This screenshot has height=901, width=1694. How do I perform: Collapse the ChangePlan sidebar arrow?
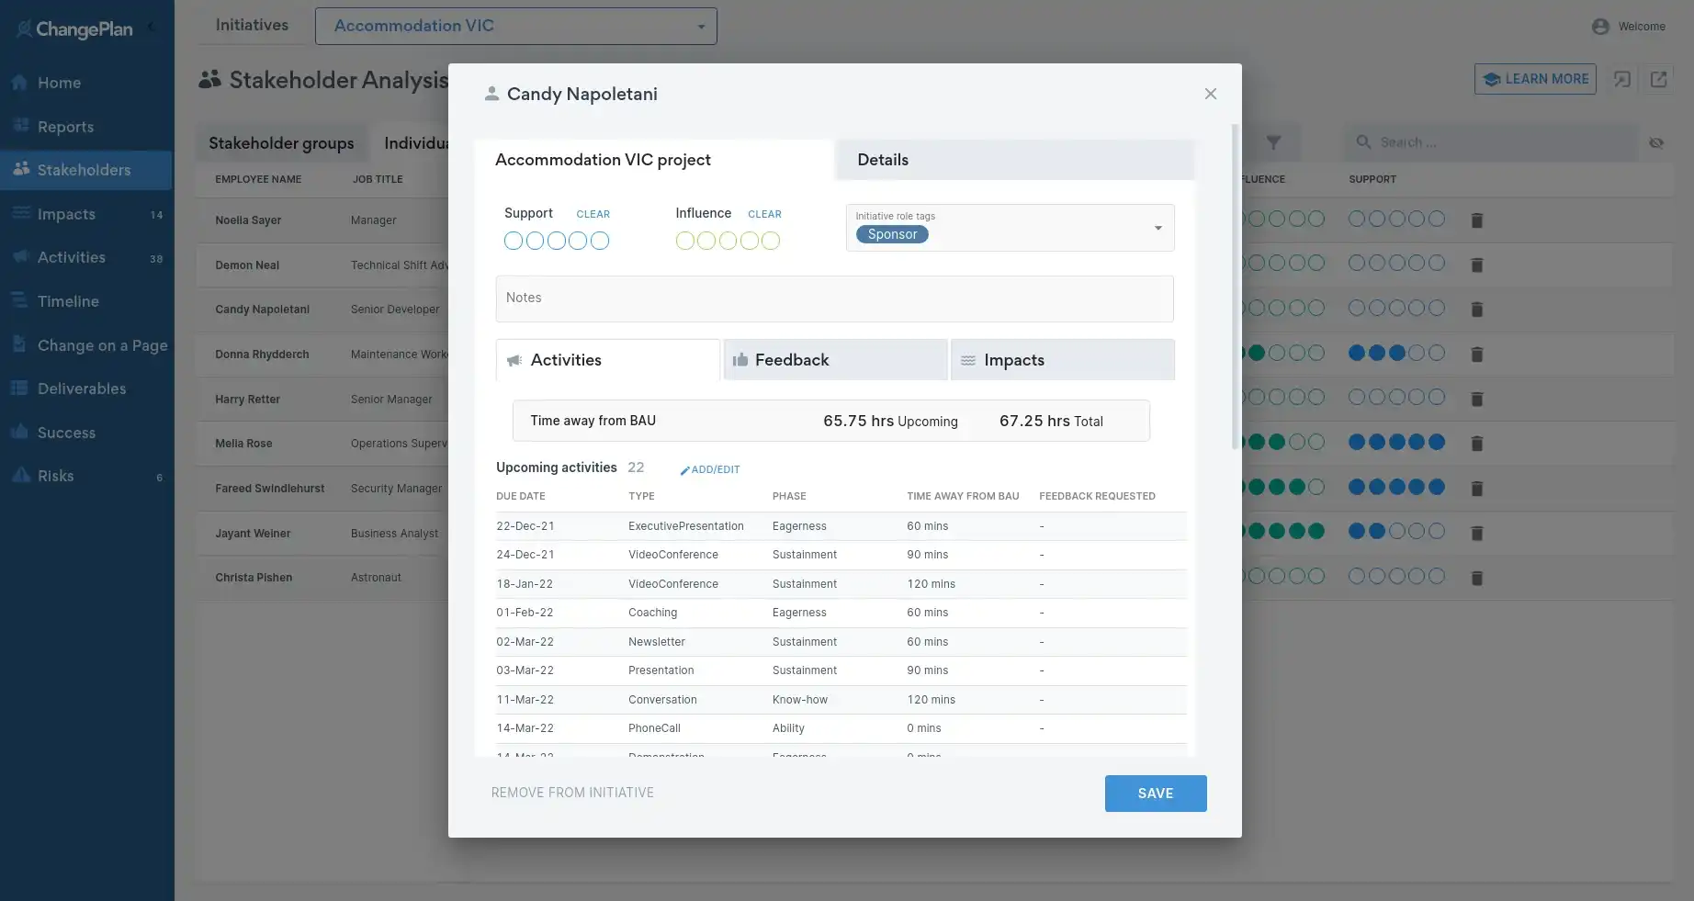click(x=152, y=28)
